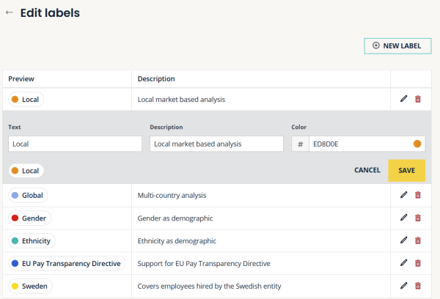
Task: Edit the Global label with pencil icon
Action: (403, 195)
